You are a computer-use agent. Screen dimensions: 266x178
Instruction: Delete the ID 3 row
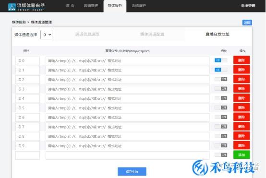[242, 89]
